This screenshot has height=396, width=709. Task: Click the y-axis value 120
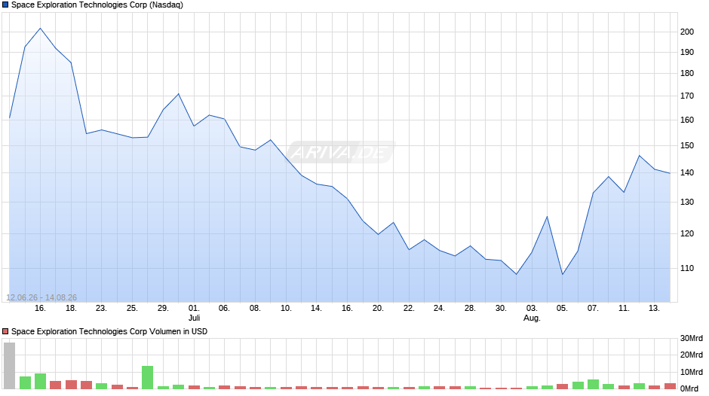(x=687, y=233)
